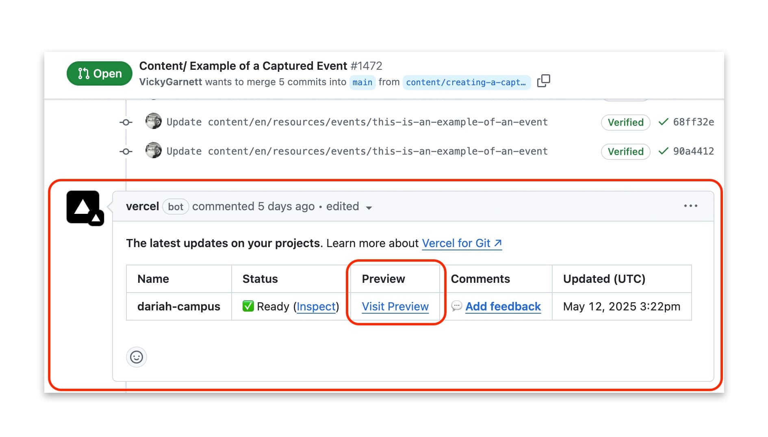Screen dimensions: 768x437
Task: Add a reaction with the smiley icon
Action: 137,357
